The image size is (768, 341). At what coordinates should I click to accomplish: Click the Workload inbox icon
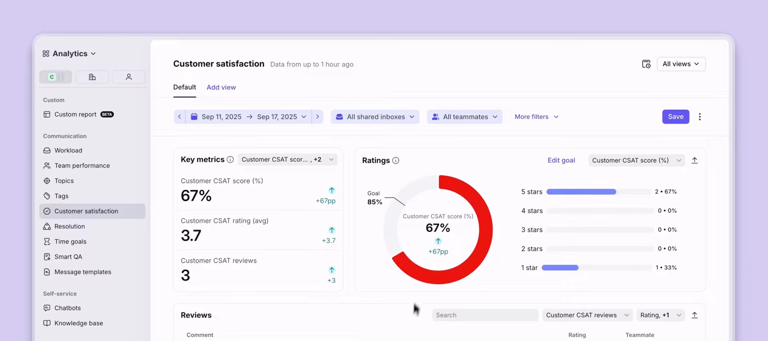[47, 150]
